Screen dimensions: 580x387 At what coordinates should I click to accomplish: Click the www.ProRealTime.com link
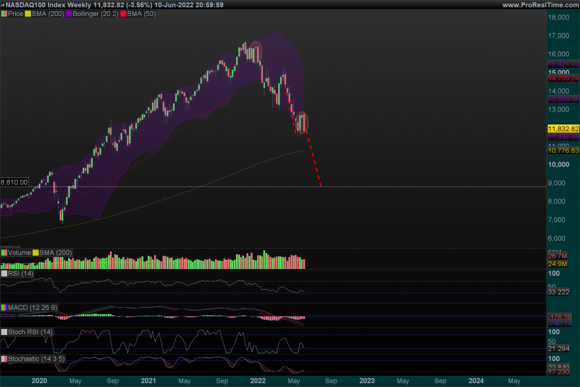[x=540, y=5]
